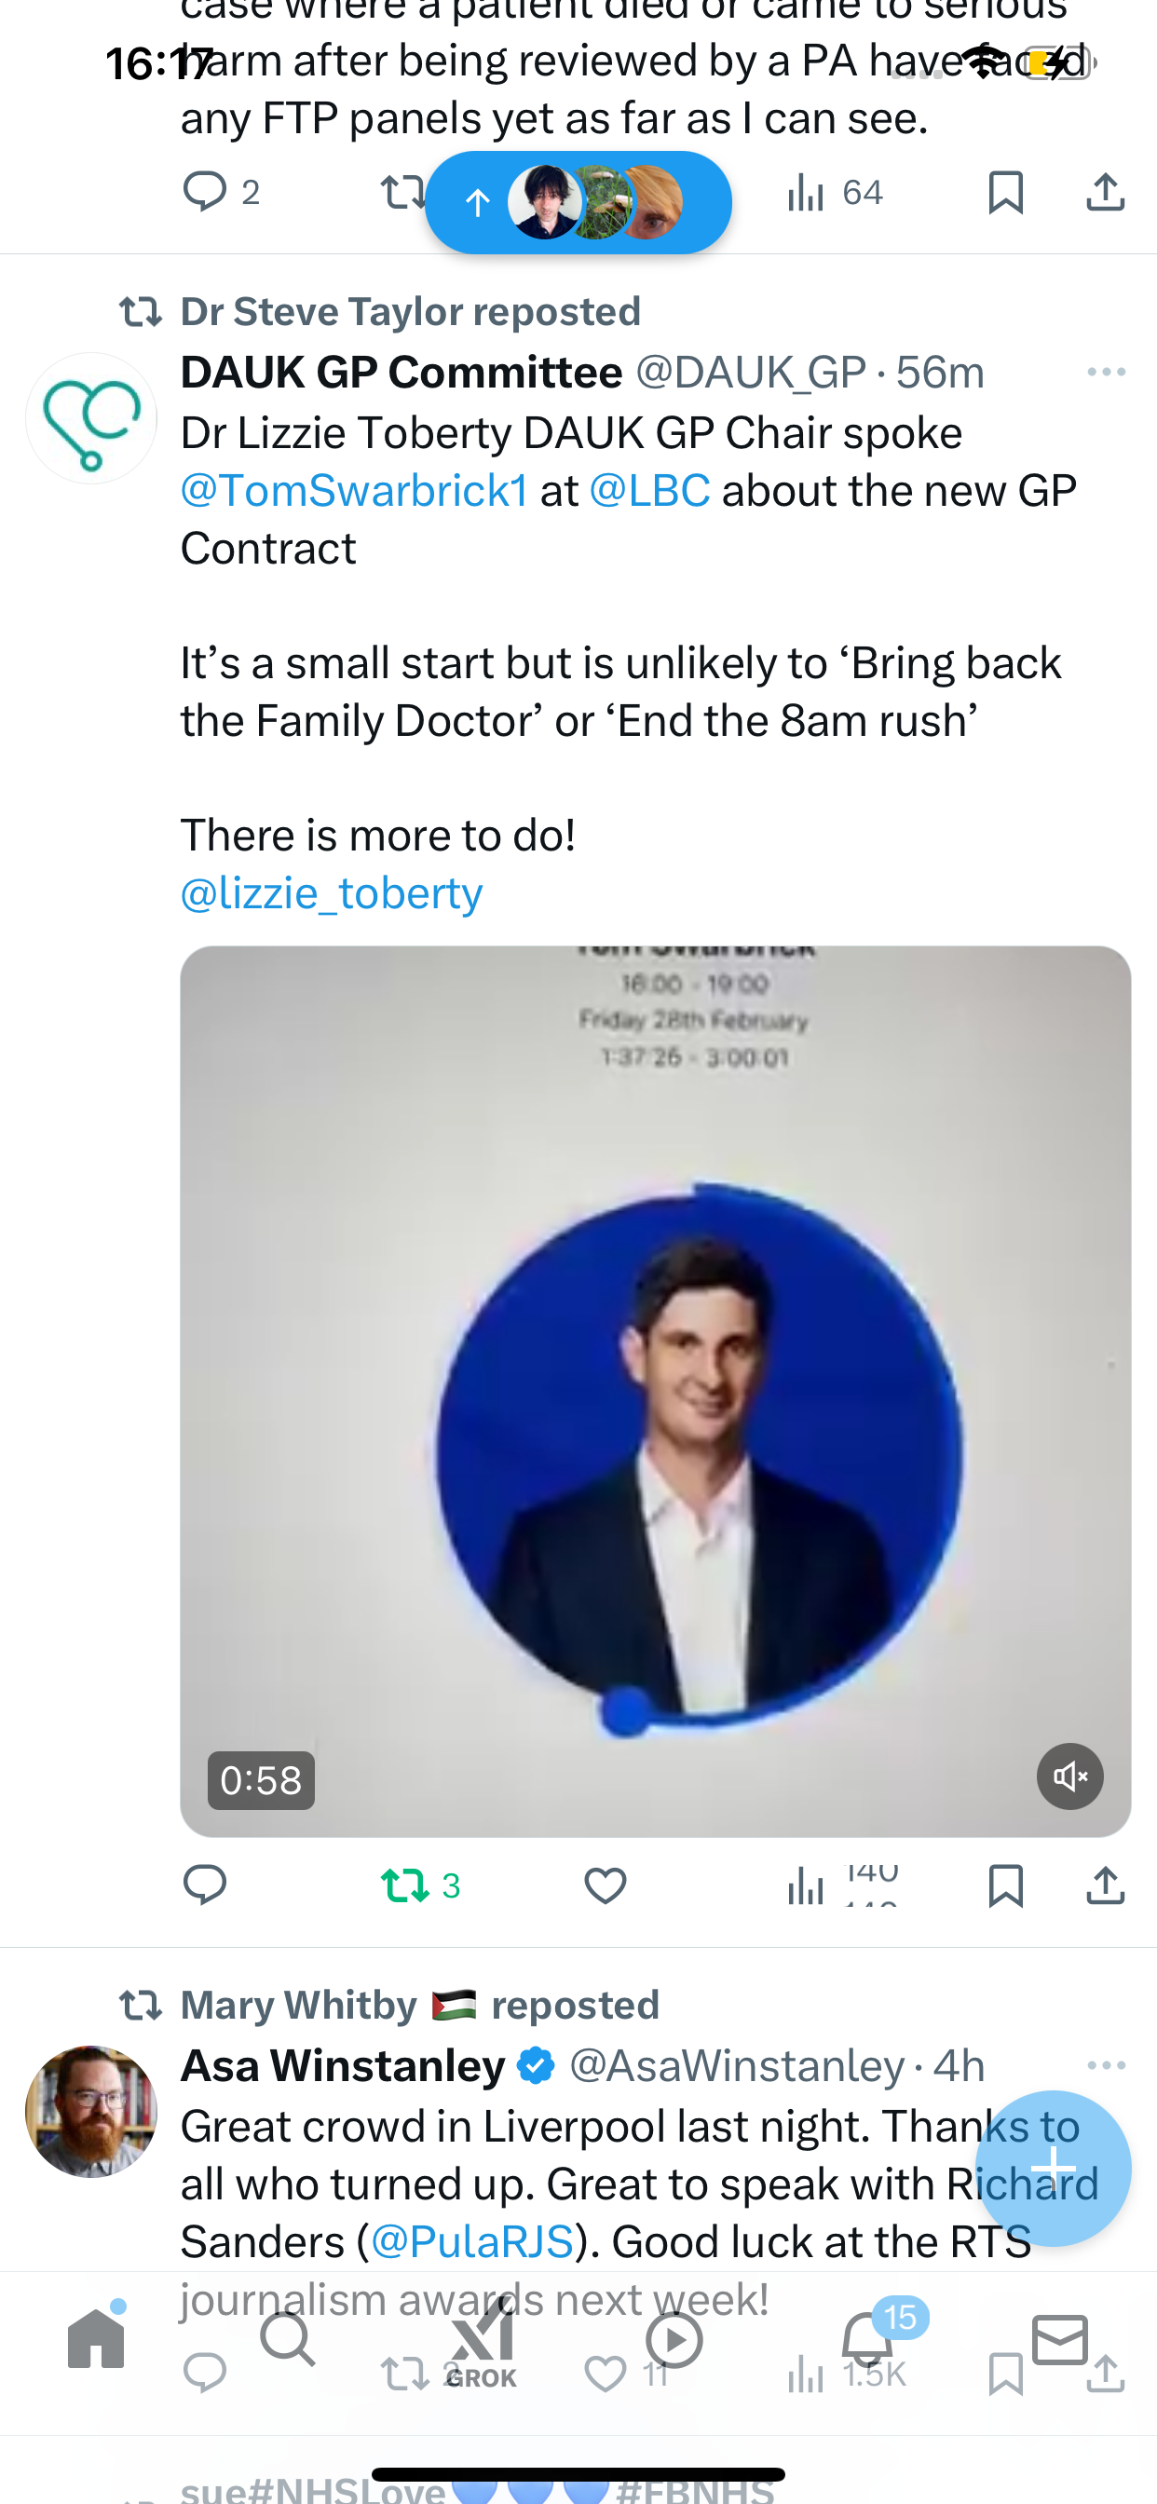Viewport: 1157px width, 2504px height.
Task: Open the Notifications bell
Action: click(x=867, y=2339)
